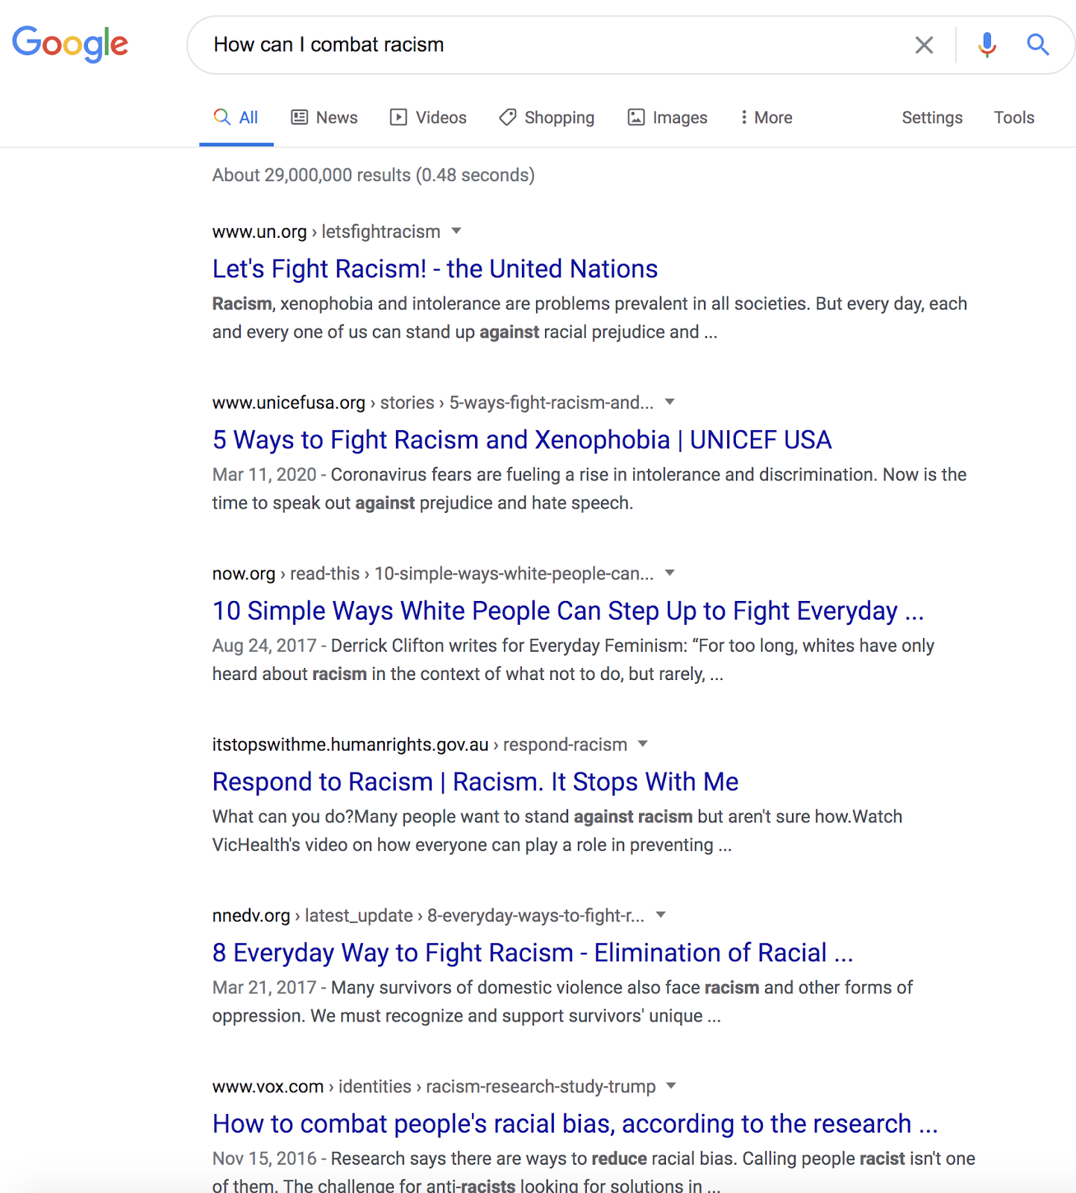The width and height of the screenshot is (1076, 1193).
Task: Click snippet starting "What can you do?Many people"
Action: tap(557, 831)
